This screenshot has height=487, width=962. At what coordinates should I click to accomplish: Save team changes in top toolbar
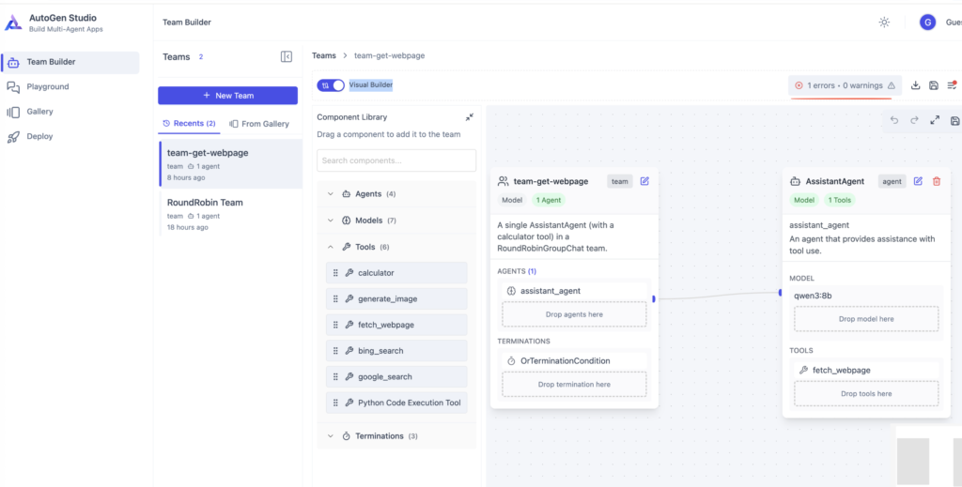934,85
